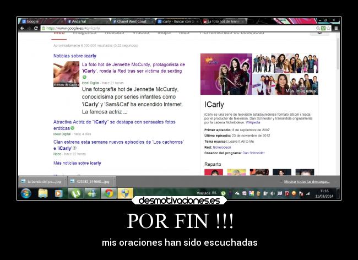Click the 'Nickelodeon' link beside Red

[x=222, y=148]
